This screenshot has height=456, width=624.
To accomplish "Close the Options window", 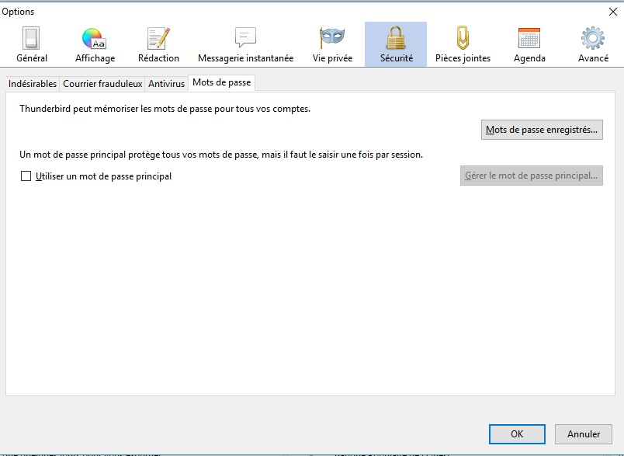I will 612,11.
